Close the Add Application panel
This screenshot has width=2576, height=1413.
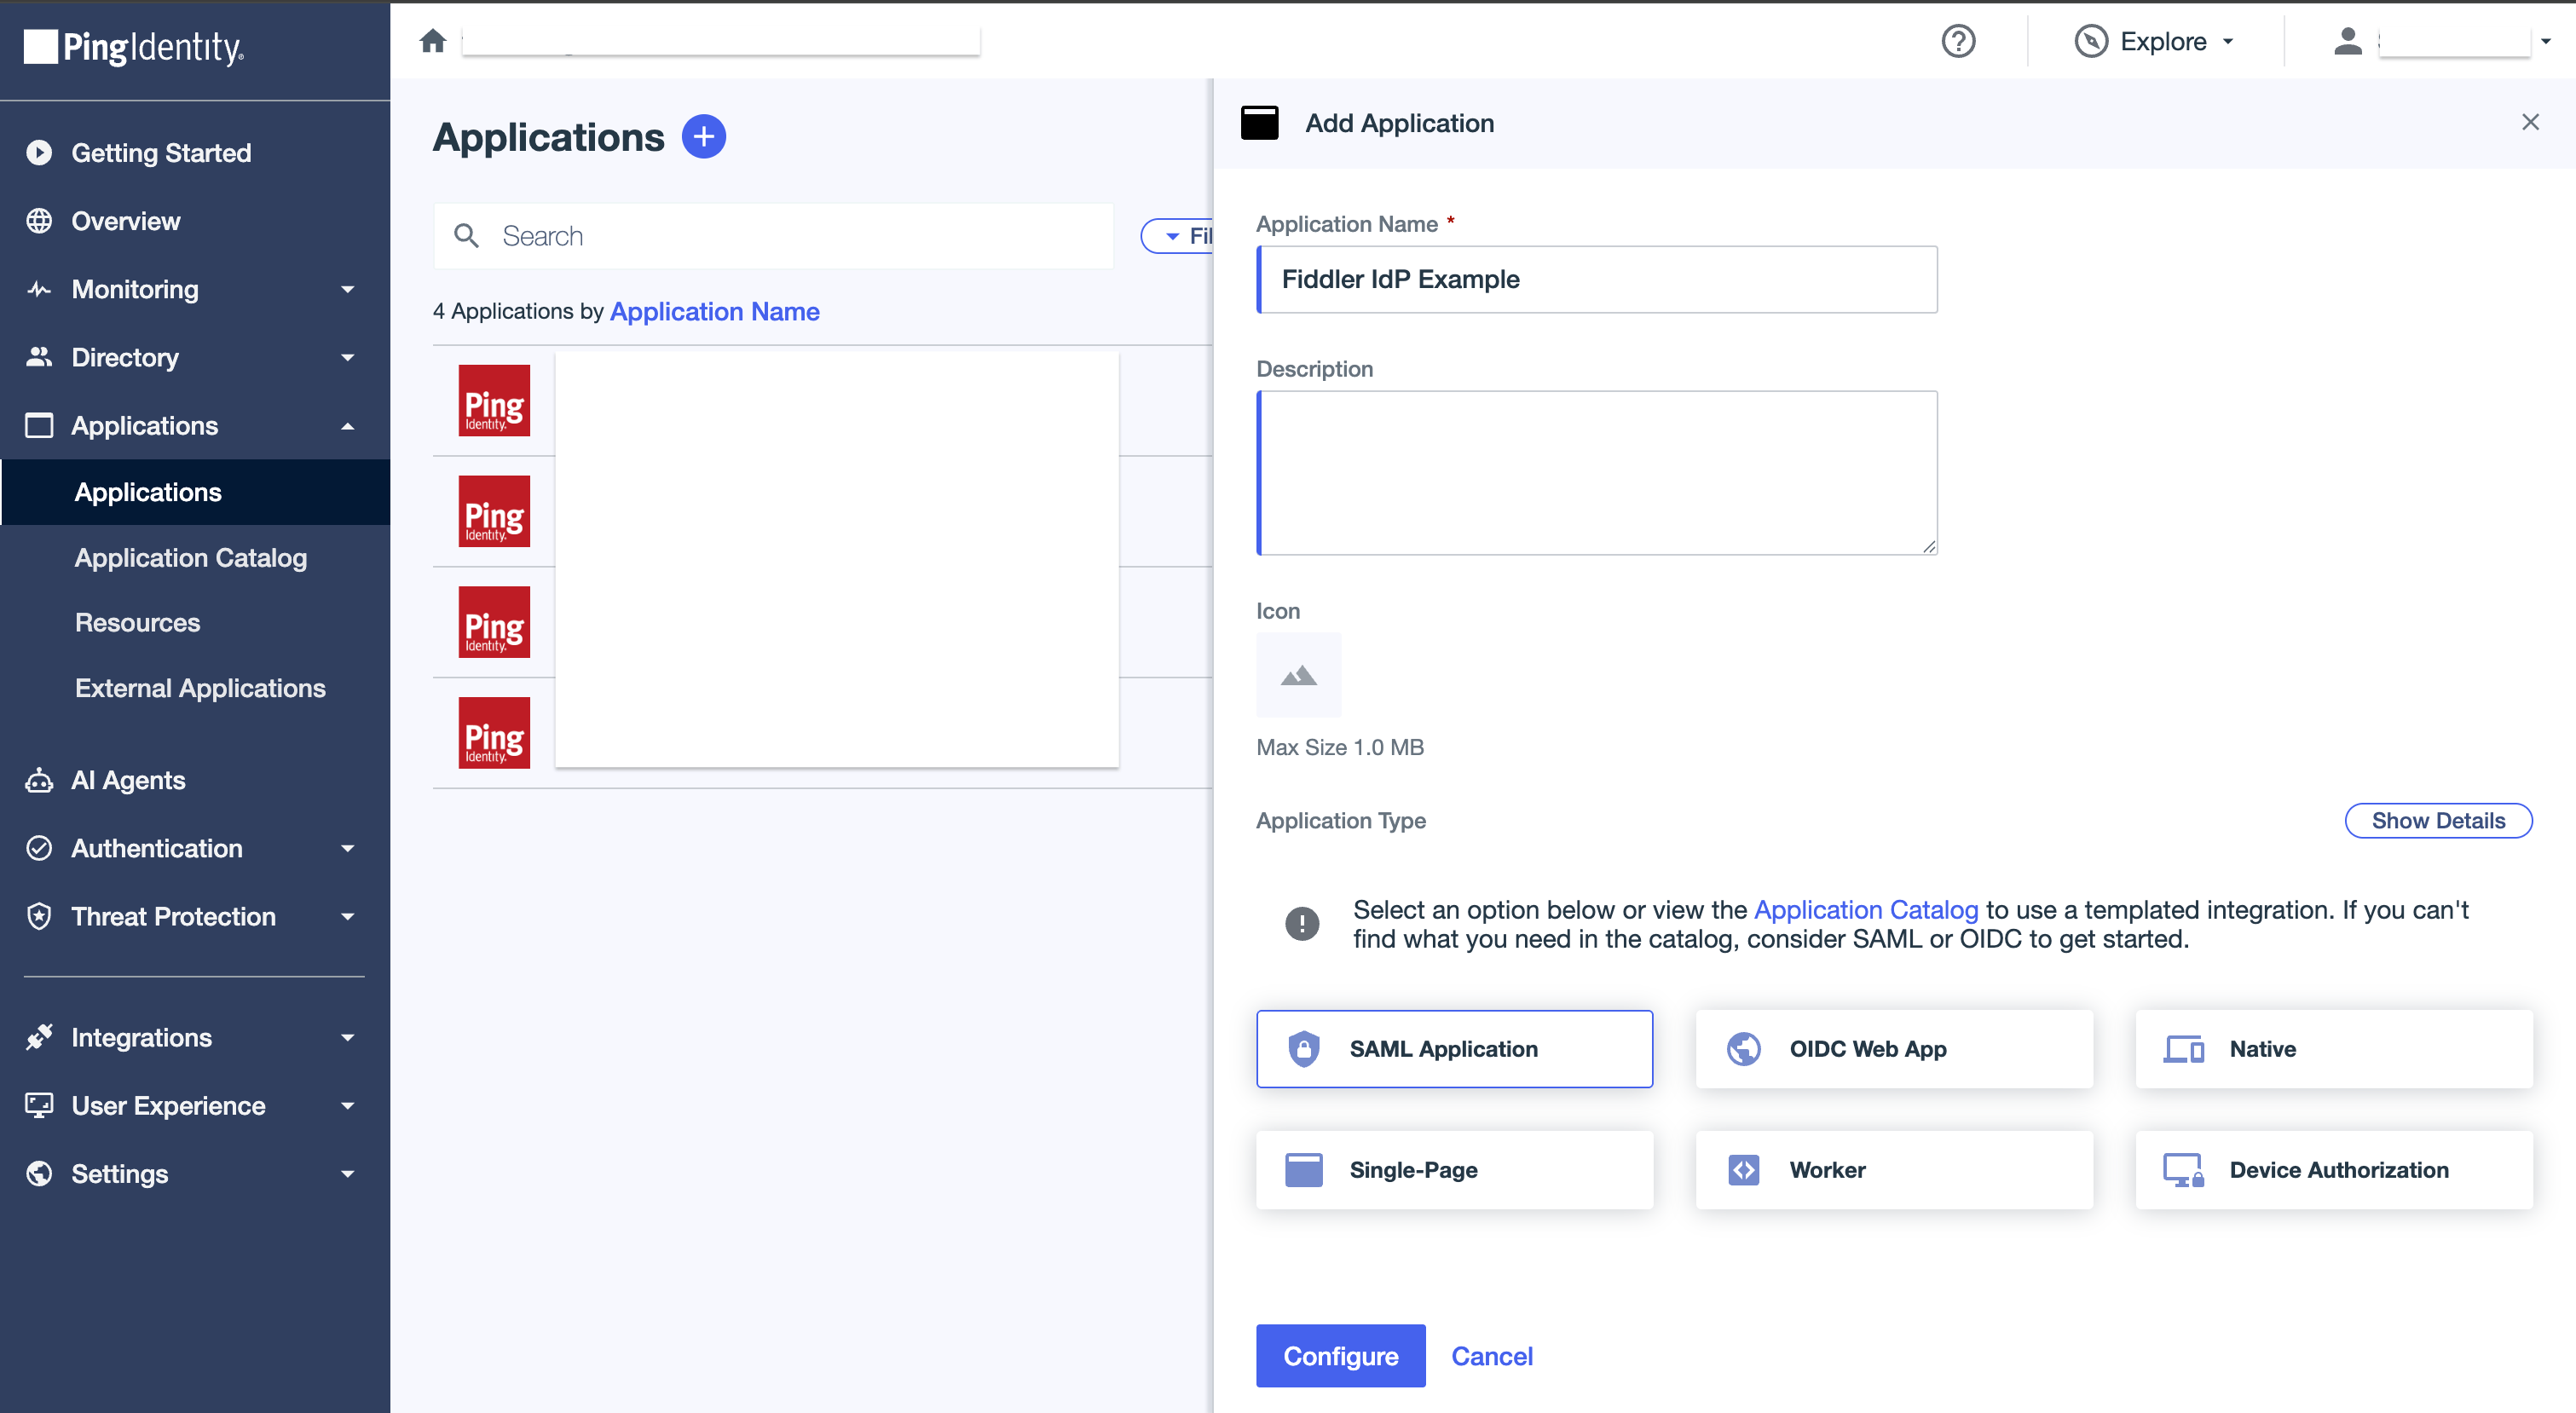tap(2530, 122)
